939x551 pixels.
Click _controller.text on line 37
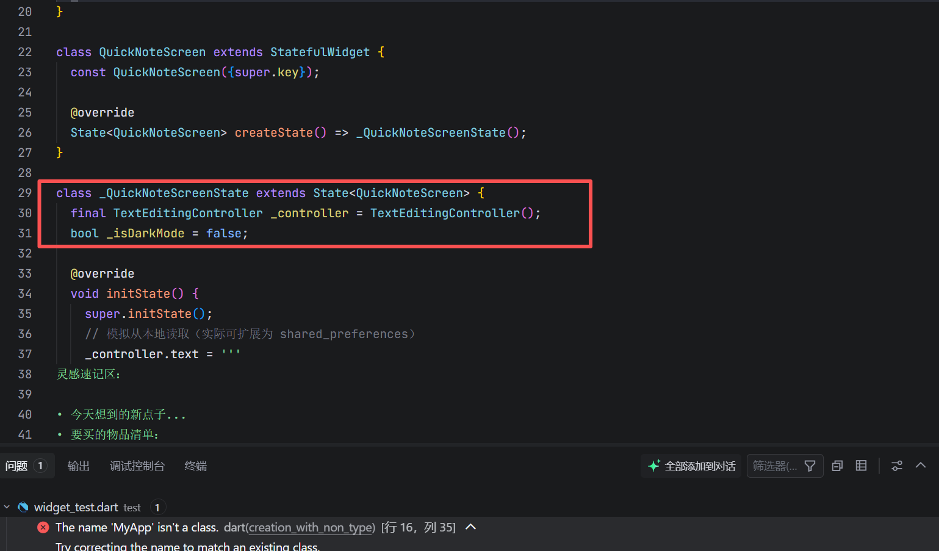[142, 354]
